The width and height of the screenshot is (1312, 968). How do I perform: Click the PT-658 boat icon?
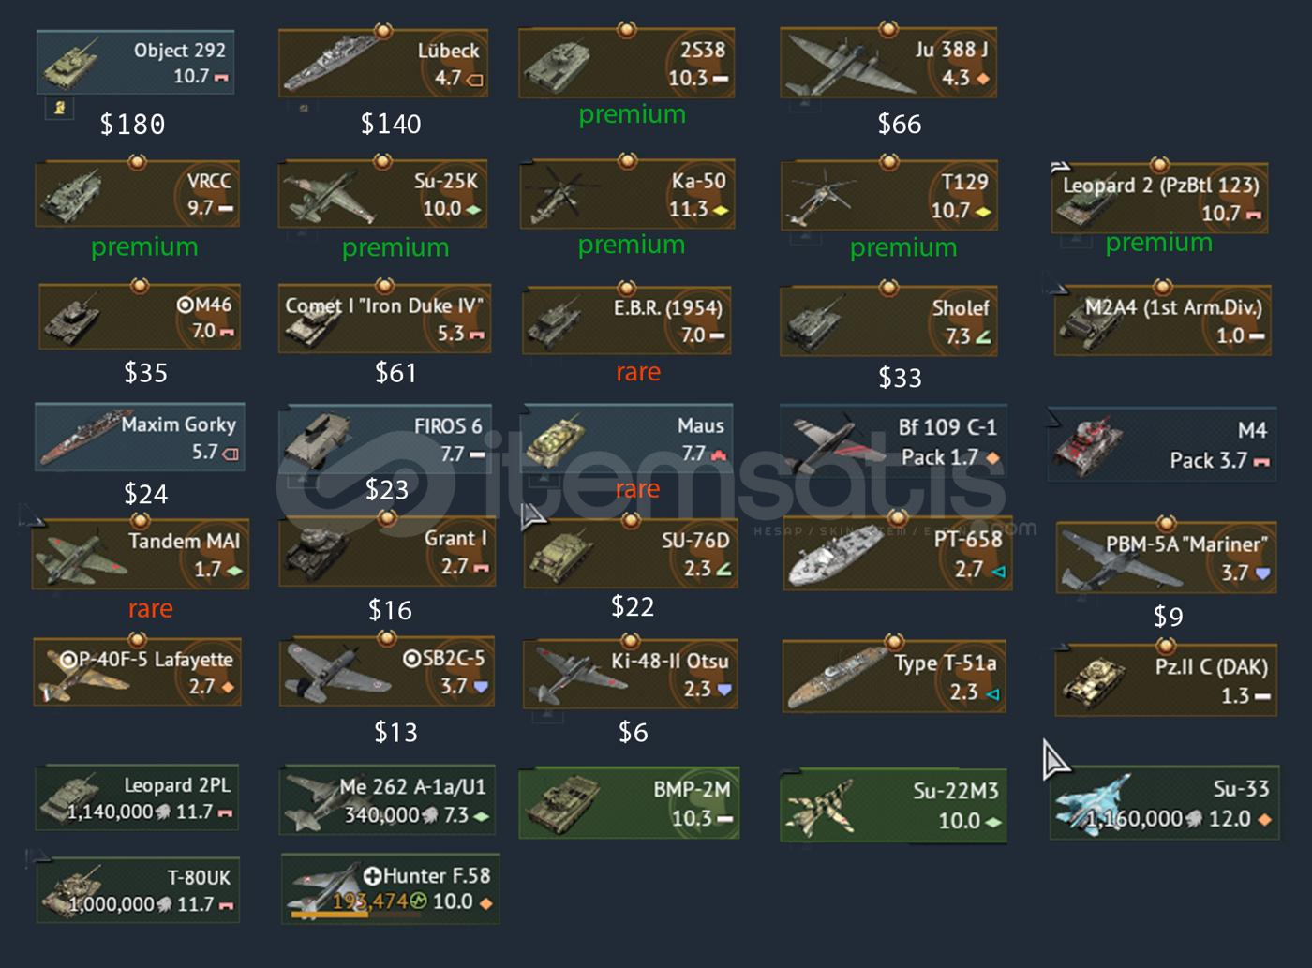point(826,561)
